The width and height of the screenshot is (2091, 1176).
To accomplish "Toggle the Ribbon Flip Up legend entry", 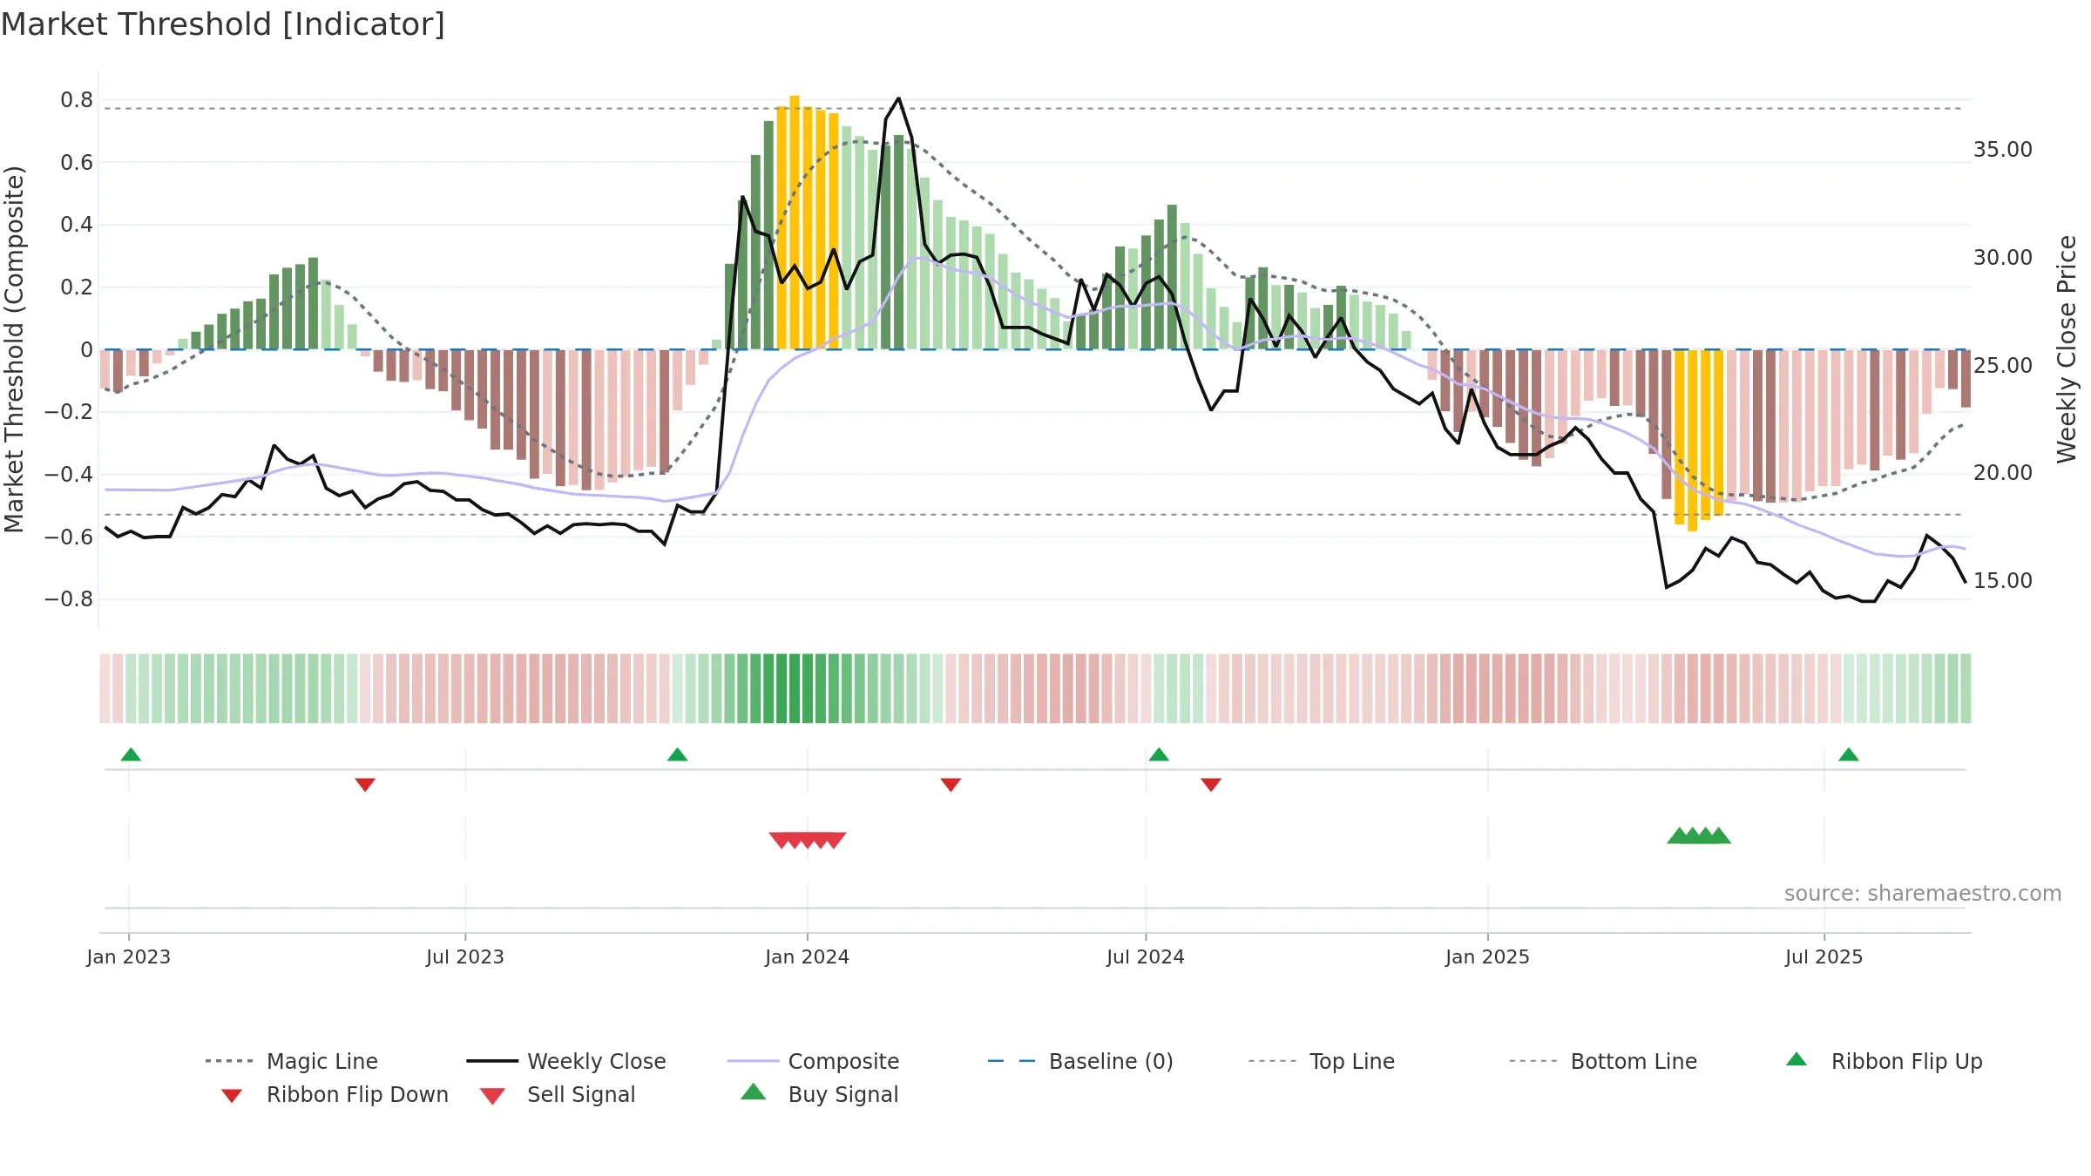I will point(1885,1061).
